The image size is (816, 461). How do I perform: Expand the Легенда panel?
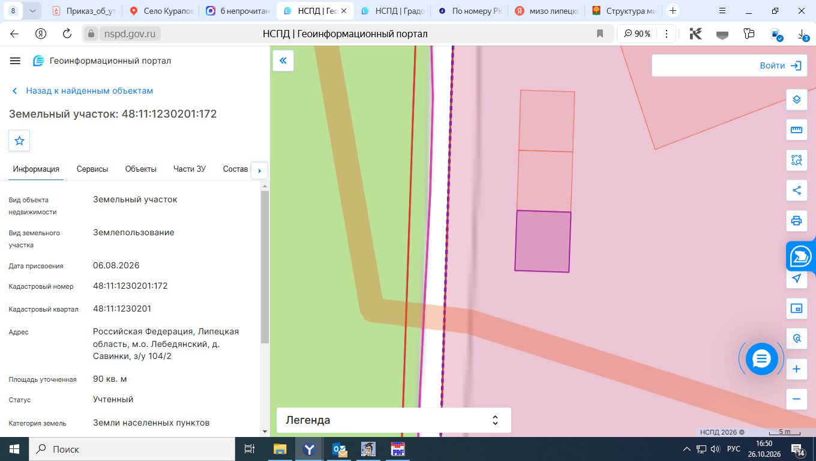click(394, 420)
